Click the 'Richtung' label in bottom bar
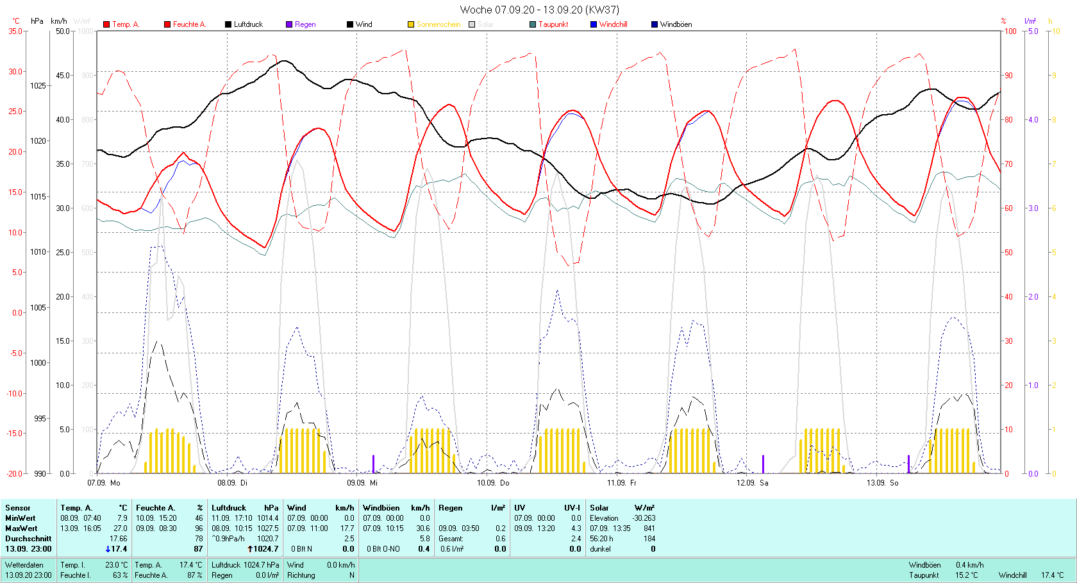 click(301, 575)
